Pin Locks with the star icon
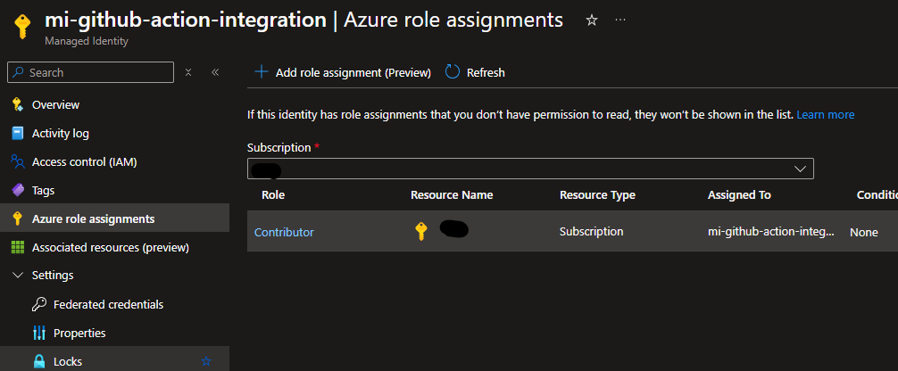Viewport: 898px width, 371px height. [206, 361]
